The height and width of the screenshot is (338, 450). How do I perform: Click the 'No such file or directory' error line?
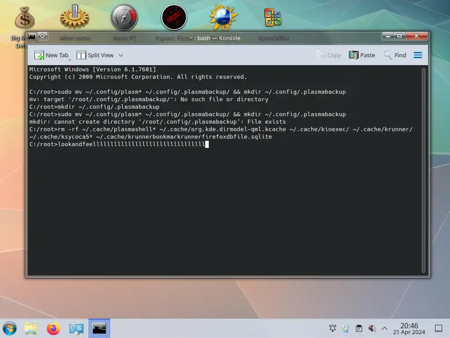pos(149,99)
